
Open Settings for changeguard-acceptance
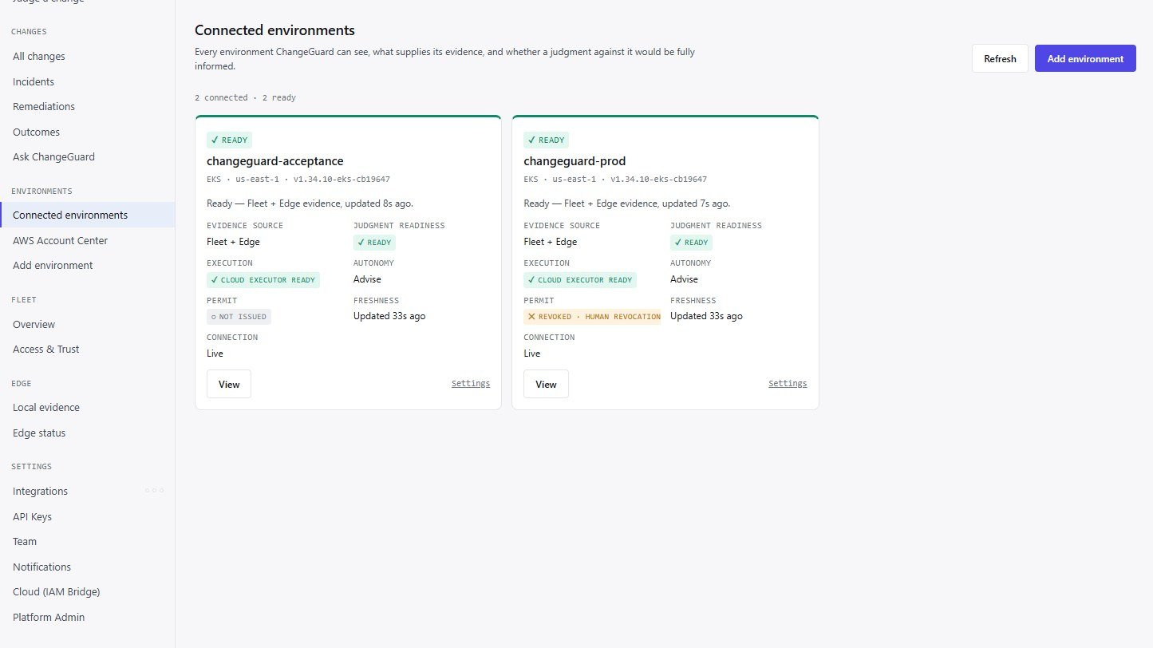coord(471,384)
